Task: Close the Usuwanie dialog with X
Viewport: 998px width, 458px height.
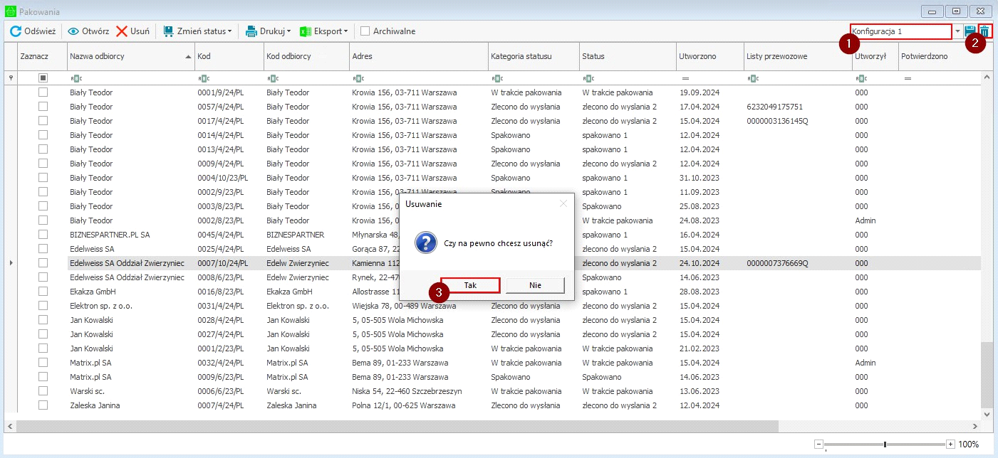Action: tap(563, 204)
